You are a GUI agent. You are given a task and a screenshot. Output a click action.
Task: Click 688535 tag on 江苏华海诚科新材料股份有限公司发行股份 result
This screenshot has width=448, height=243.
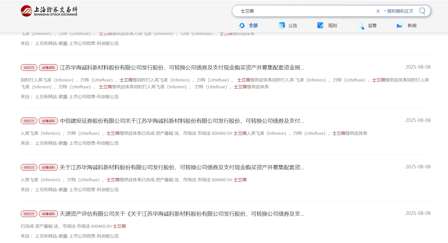point(29,68)
